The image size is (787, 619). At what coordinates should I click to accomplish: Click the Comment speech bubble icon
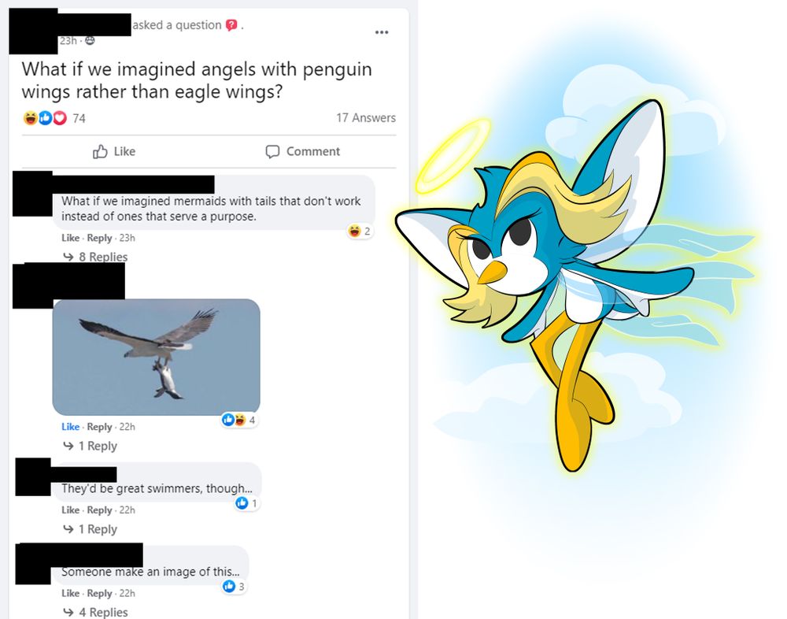(x=272, y=151)
